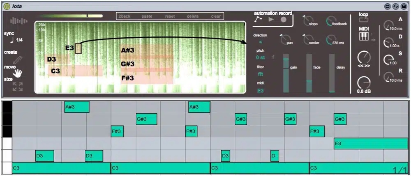
Task: Select the pink loop region labeled A#3
Action: [147, 50]
